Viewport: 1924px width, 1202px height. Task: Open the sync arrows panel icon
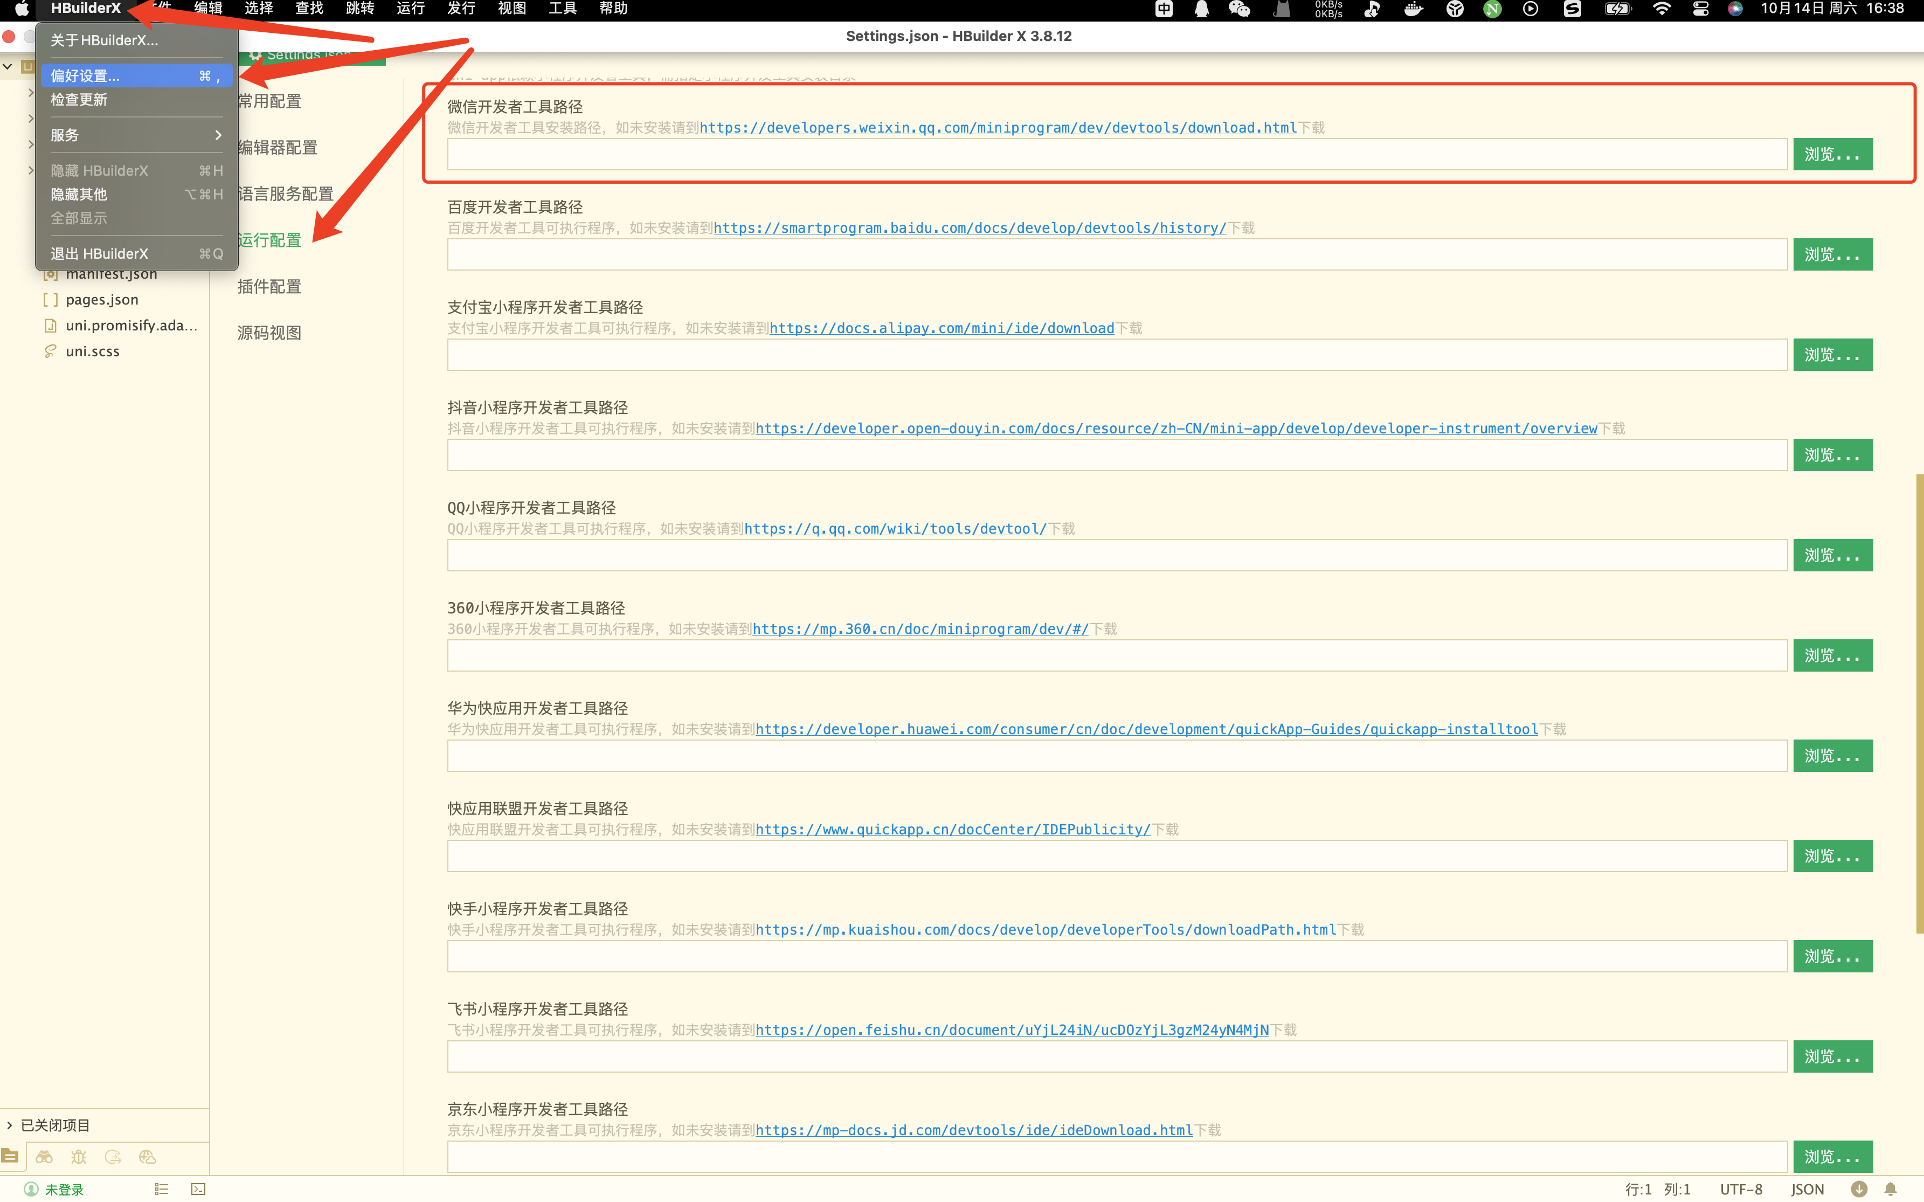click(x=113, y=1157)
